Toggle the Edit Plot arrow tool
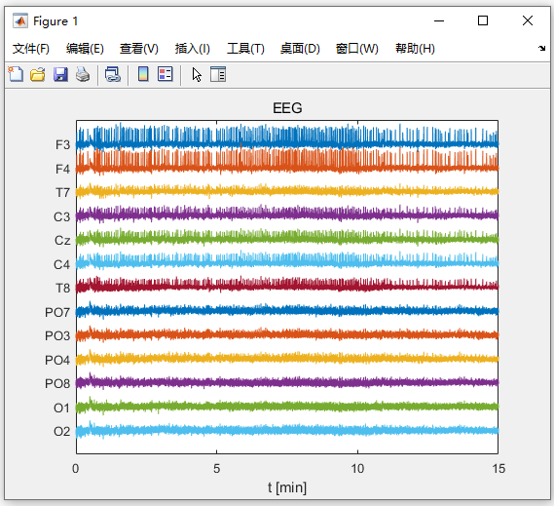This screenshot has height=506, width=554. 197,75
